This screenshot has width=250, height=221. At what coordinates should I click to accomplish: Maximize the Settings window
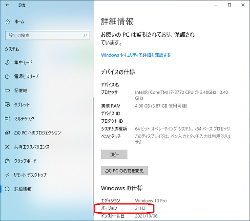click(x=229, y=5)
